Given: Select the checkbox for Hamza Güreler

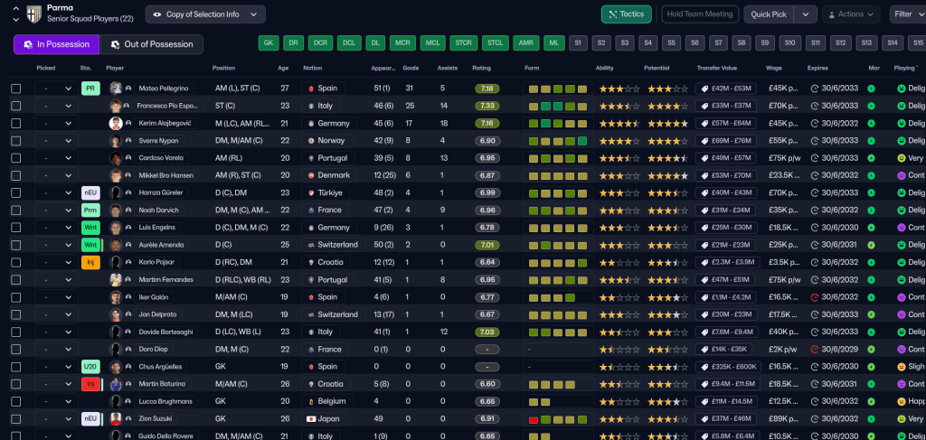Looking at the screenshot, I should pyautogui.click(x=15, y=192).
